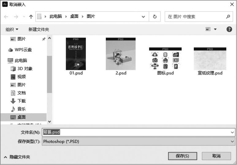Viewport: 237px width, 165px height.
Task: Select the 图标.psd thumbnail
Action: [x=165, y=59]
